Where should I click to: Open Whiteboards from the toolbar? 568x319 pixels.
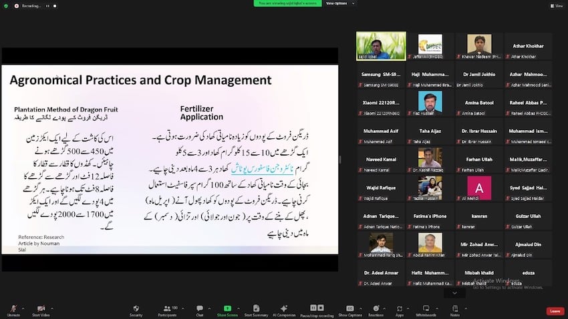(426, 310)
